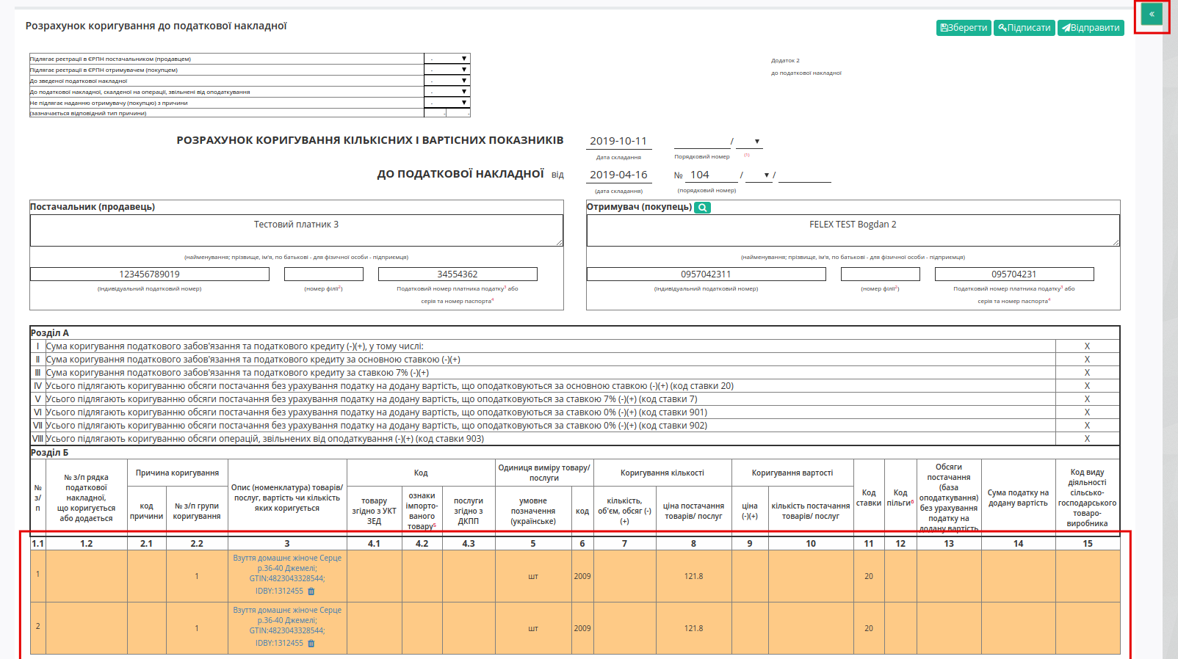
Task: Open the dropdown for operations exempt from taxation
Action: pos(447,92)
